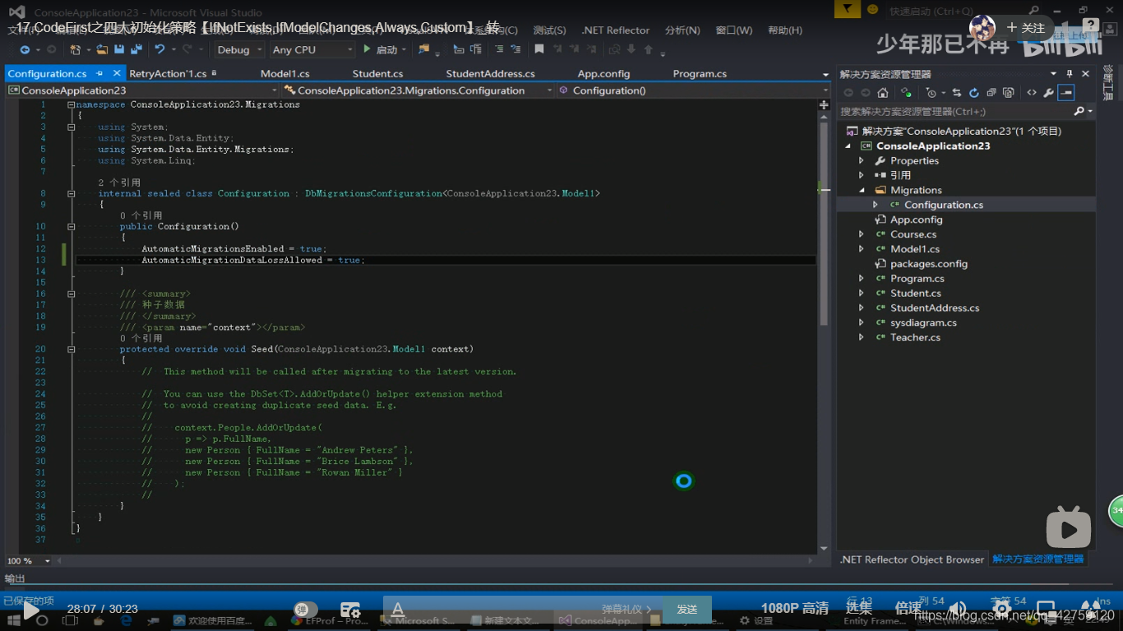Click the New Project toolbar icon
Screen dimensions: 1123x631
tap(76, 49)
